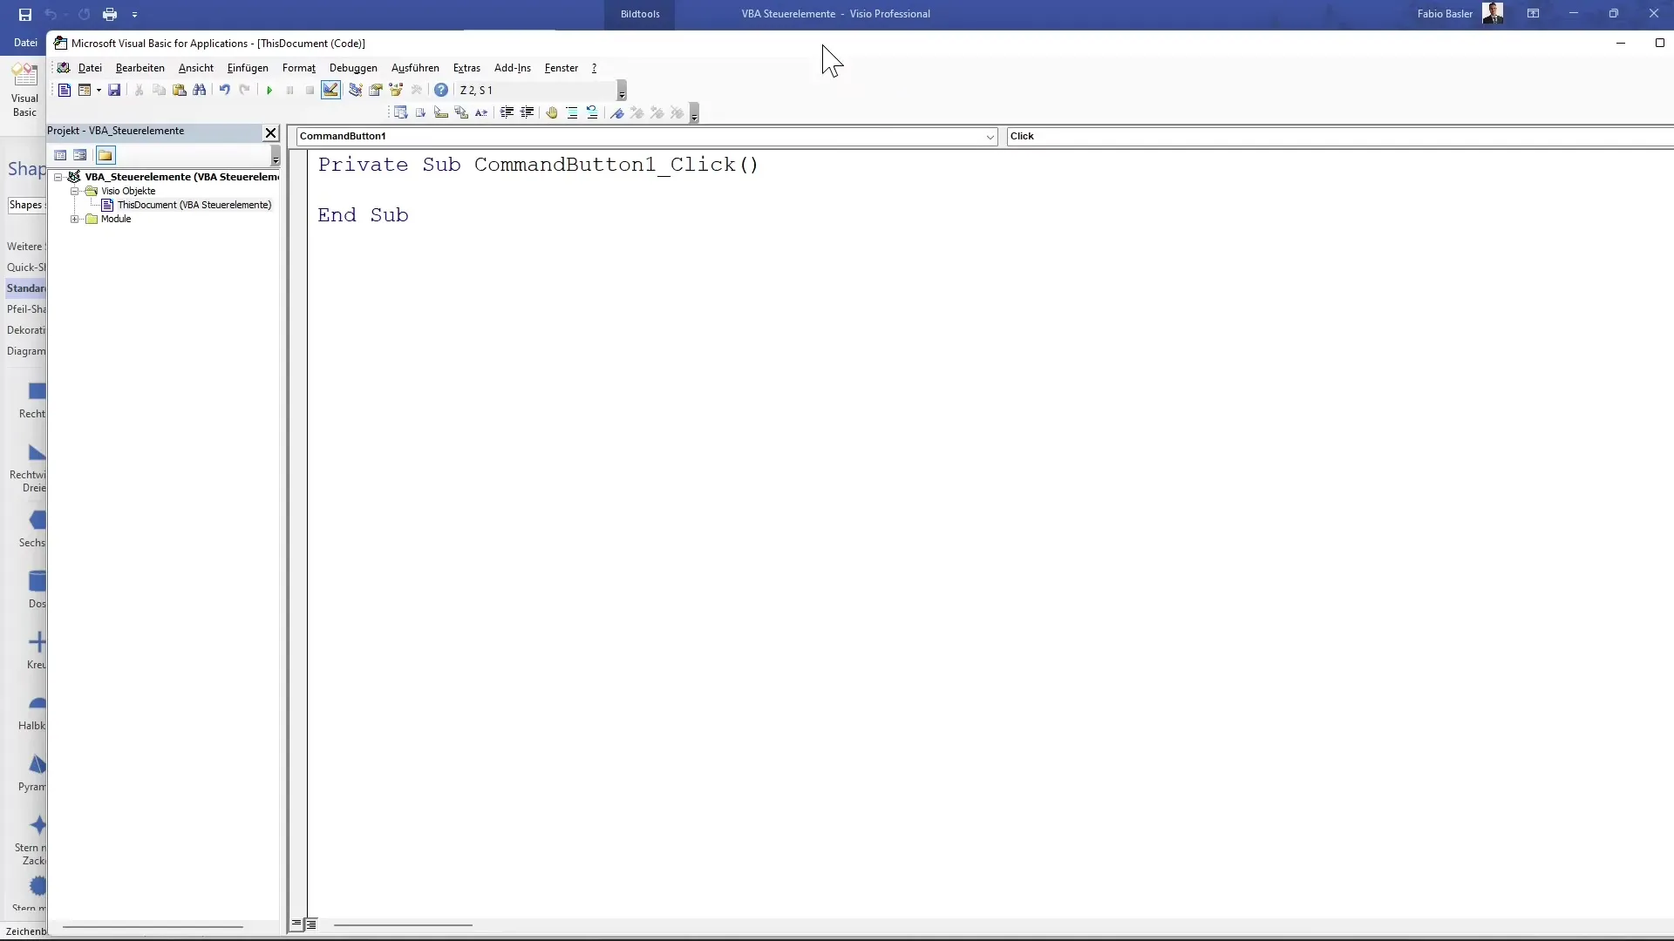This screenshot has height=941, width=1674.
Task: Open the Debuggen menu
Action: [x=353, y=67]
